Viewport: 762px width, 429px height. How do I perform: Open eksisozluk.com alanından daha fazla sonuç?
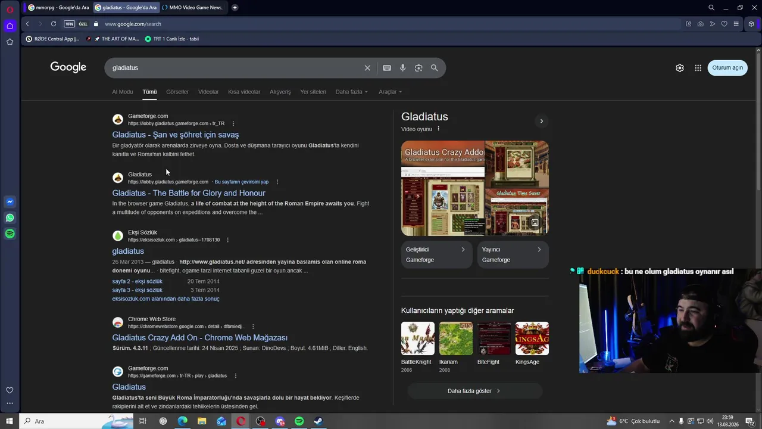(x=165, y=299)
